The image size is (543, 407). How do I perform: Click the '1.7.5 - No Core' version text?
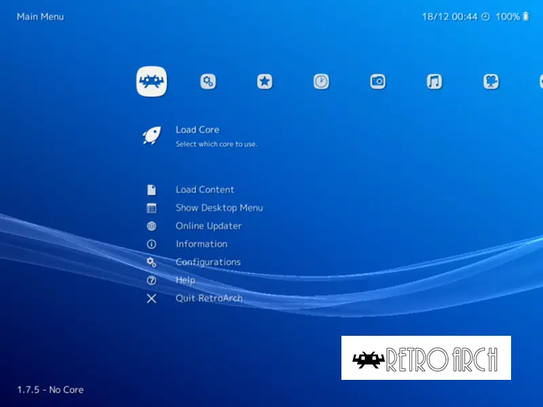coord(50,389)
